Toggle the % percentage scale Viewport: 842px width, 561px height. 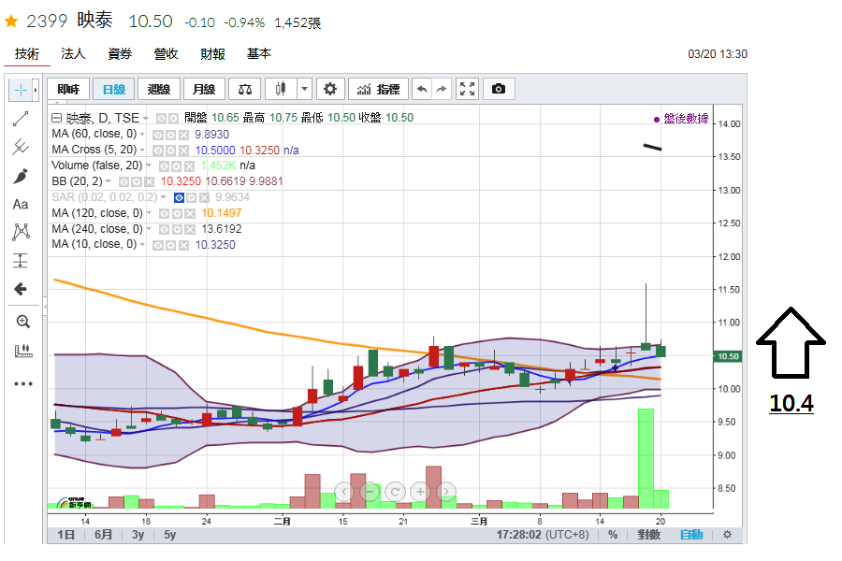point(613,535)
